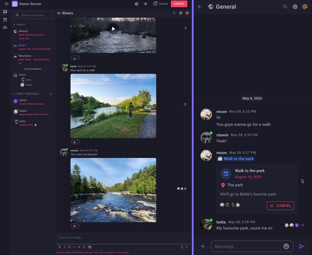The width and height of the screenshot is (312, 255).
Task: Click bette's avatar in the General panel
Action: [206, 225]
